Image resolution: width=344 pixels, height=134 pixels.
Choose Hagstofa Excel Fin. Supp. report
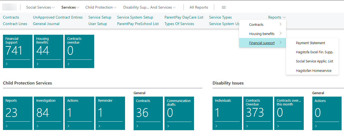pyautogui.click(x=314, y=52)
